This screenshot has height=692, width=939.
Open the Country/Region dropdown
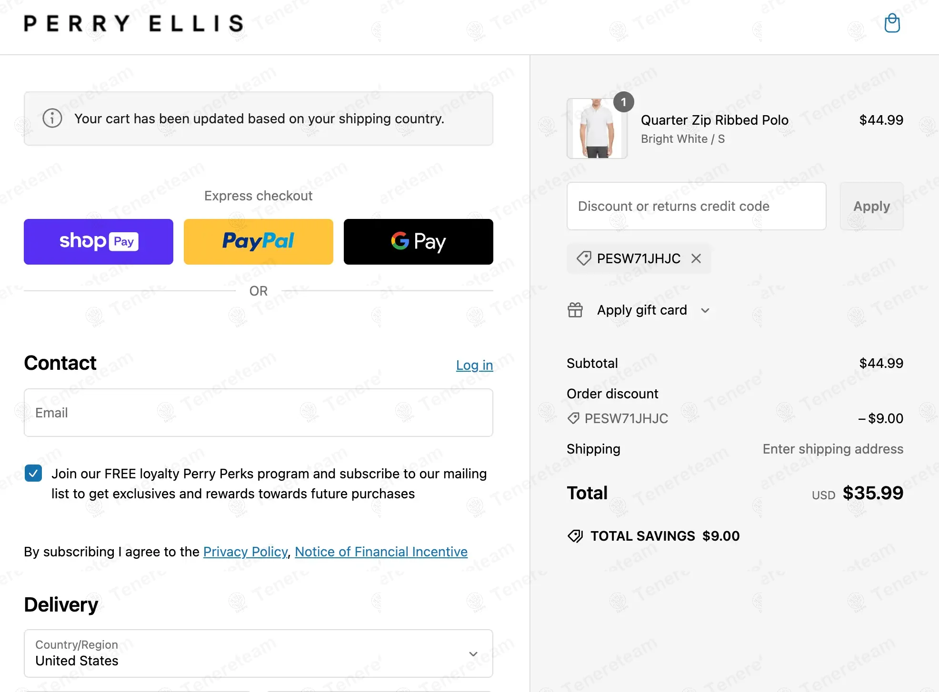[259, 653]
